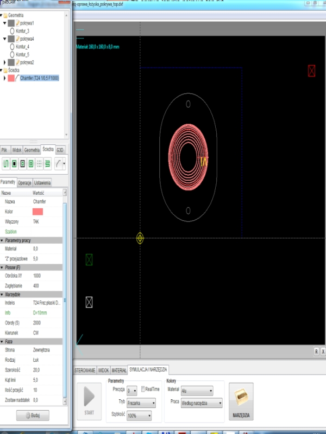Expand the pokrywa2 tree node
The image size is (326, 434).
(4, 62)
